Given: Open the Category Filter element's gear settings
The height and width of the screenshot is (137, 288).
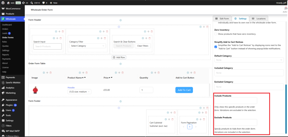Looking at the screenshot, I should (x=98, y=38).
